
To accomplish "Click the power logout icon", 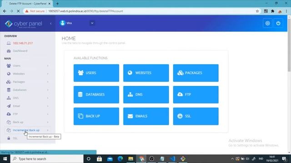I will click(278, 23).
